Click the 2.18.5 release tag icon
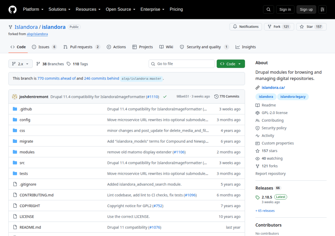Image resolution: width=335 pixels, height=236 pixels. coord(257,197)
